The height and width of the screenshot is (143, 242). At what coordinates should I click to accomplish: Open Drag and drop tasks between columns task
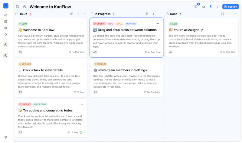127,30
